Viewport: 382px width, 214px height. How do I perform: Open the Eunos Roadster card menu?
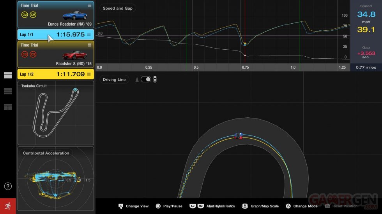90,5
